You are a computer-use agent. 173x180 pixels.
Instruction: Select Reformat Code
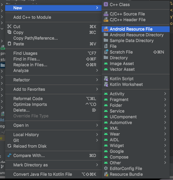click(53, 99)
